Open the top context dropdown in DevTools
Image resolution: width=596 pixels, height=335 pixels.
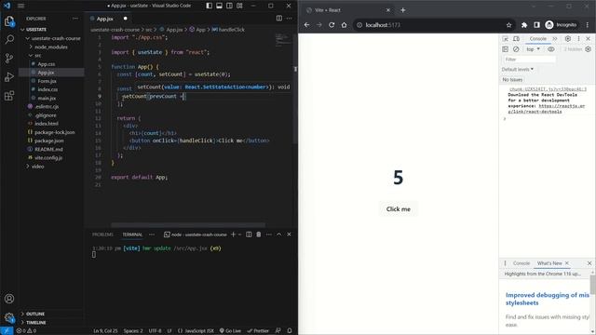[x=533, y=49]
